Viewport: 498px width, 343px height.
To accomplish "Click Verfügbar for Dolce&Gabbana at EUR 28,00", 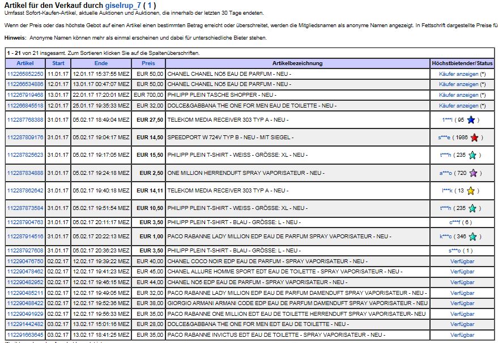I will [462, 324].
